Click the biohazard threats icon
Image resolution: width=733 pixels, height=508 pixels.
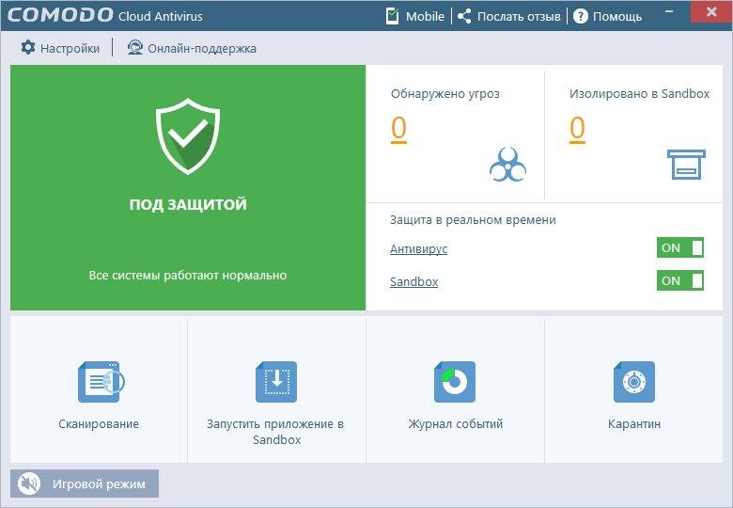(x=507, y=165)
